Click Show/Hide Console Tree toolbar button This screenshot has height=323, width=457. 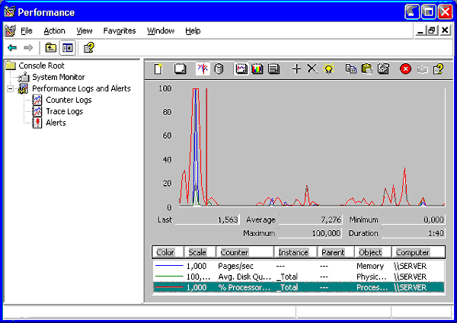(68, 47)
